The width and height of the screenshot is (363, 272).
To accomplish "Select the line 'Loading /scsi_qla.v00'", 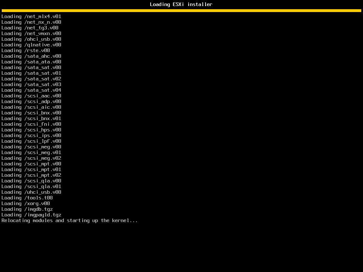I will pos(31,181).
